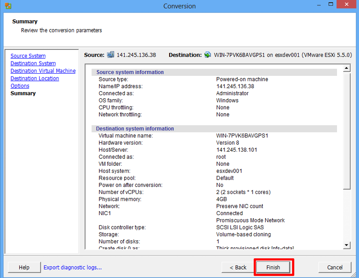Screen dimensions: 359x278
Task: Cancel the conversion wizard
Action: (335, 268)
